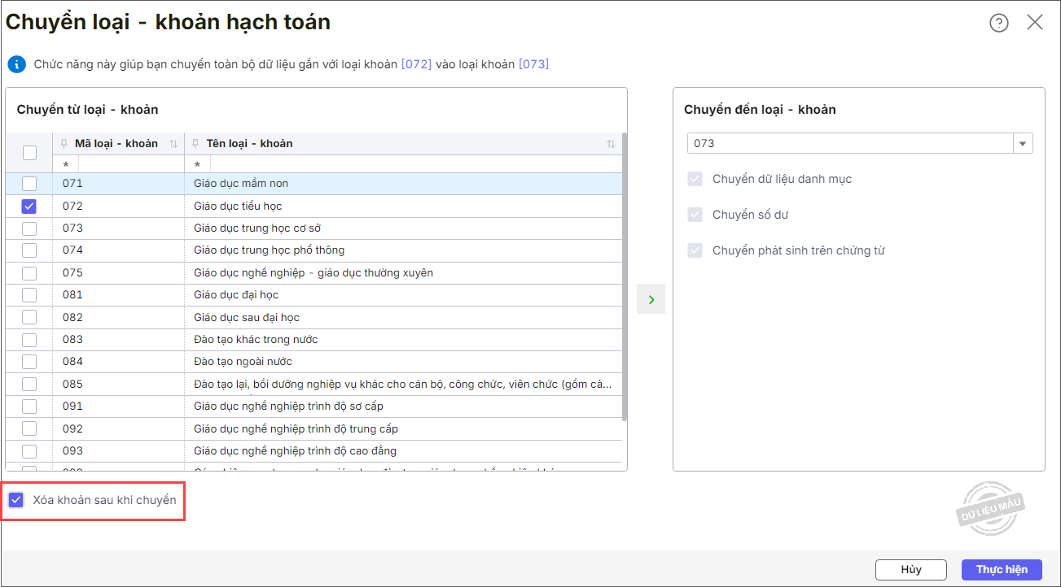Click pin icon in Mã loại - khoản header
Viewport: 1061px width, 587px height.
[x=64, y=144]
